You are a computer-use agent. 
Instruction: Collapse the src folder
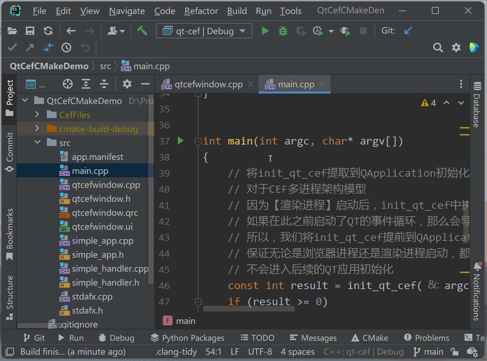(x=37, y=142)
